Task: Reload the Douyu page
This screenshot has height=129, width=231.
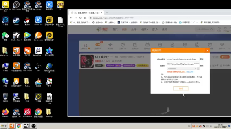Action: pyautogui.click(x=81, y=18)
